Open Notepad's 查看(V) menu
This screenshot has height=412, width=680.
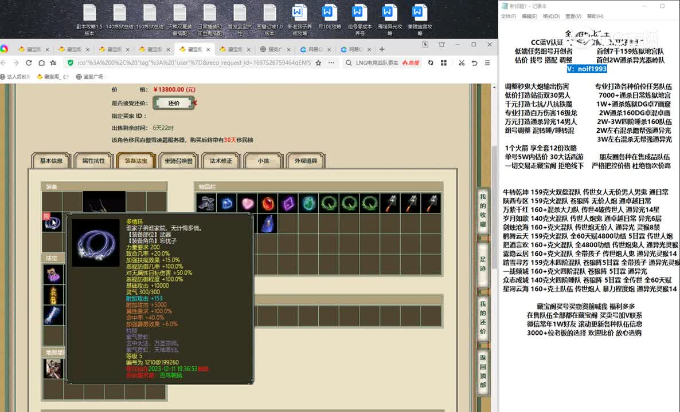point(573,16)
